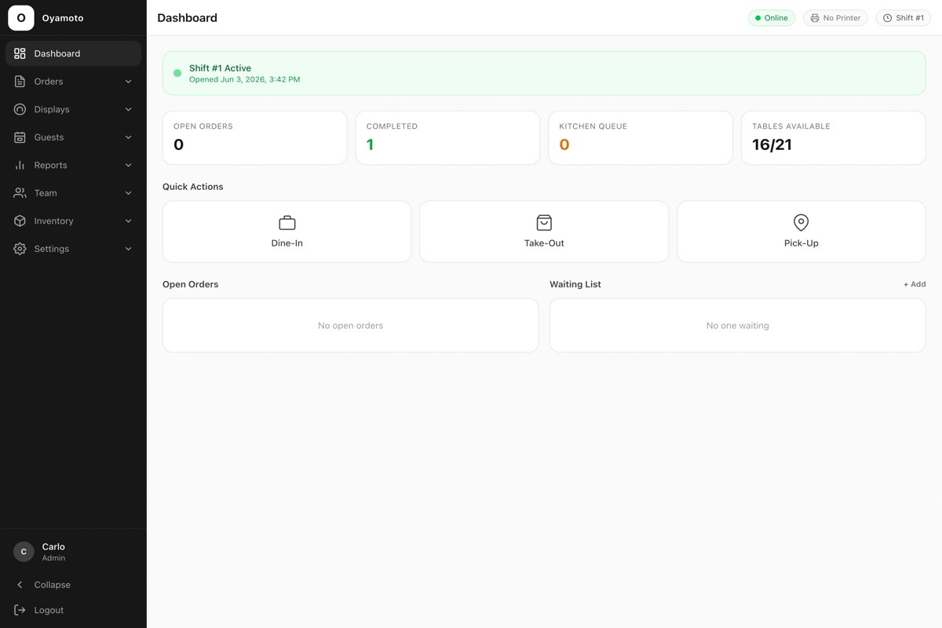Start a Dine-In order
Viewport: 942px width, 628px height.
287,232
